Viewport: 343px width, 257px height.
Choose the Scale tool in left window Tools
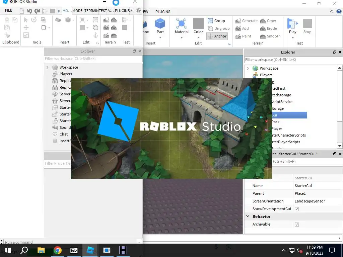click(x=26, y=35)
